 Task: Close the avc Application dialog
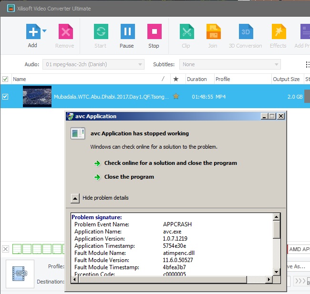coord(281,116)
